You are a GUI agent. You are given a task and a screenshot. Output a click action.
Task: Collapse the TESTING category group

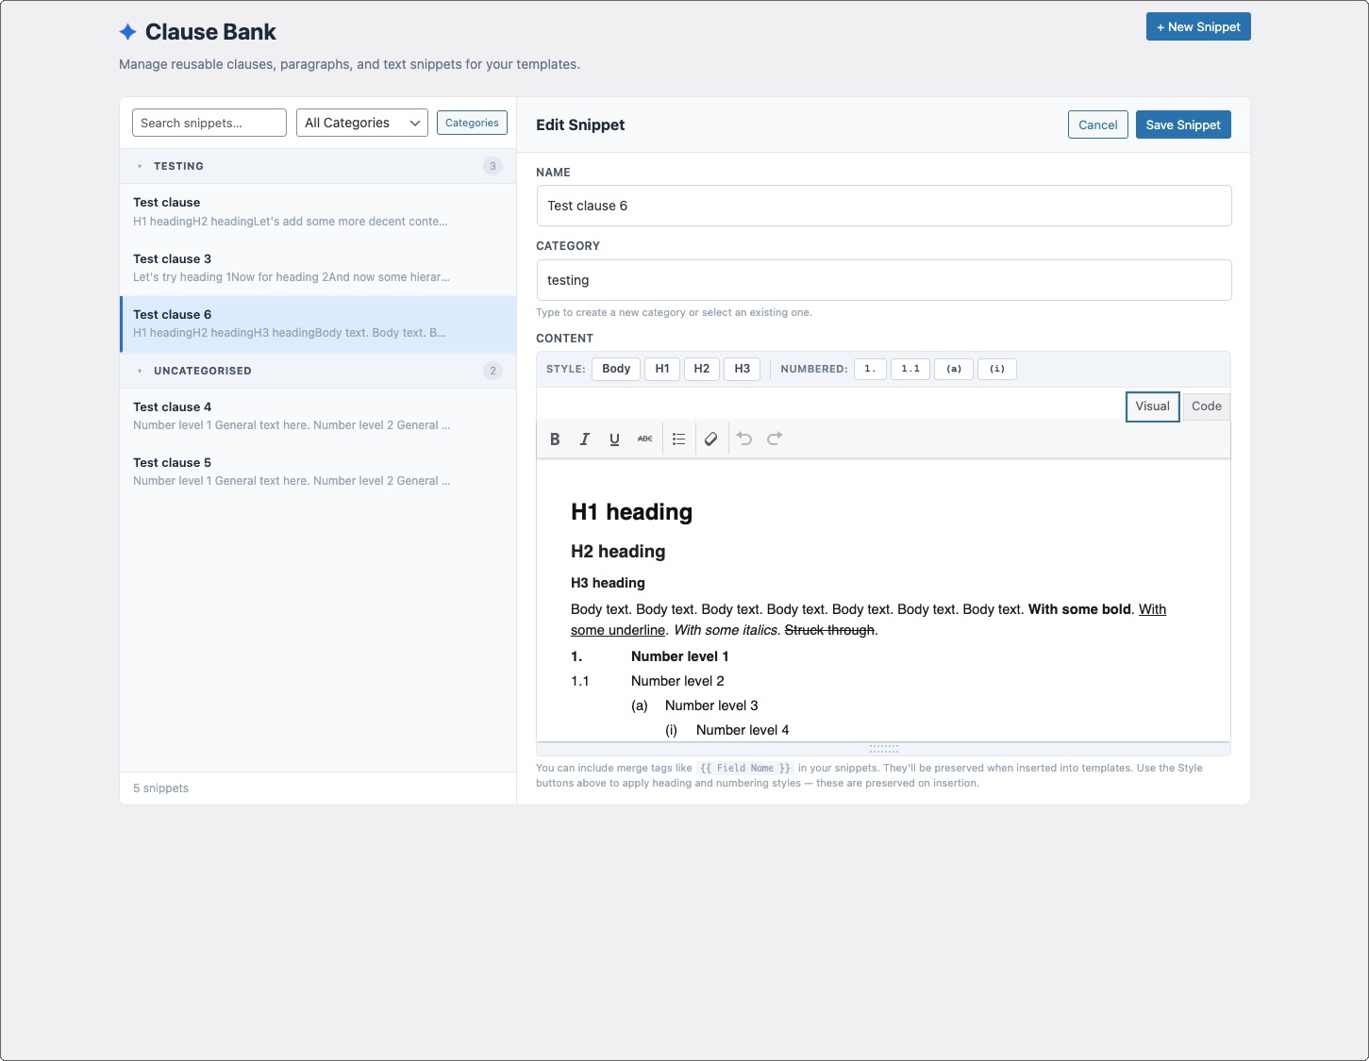click(x=140, y=166)
